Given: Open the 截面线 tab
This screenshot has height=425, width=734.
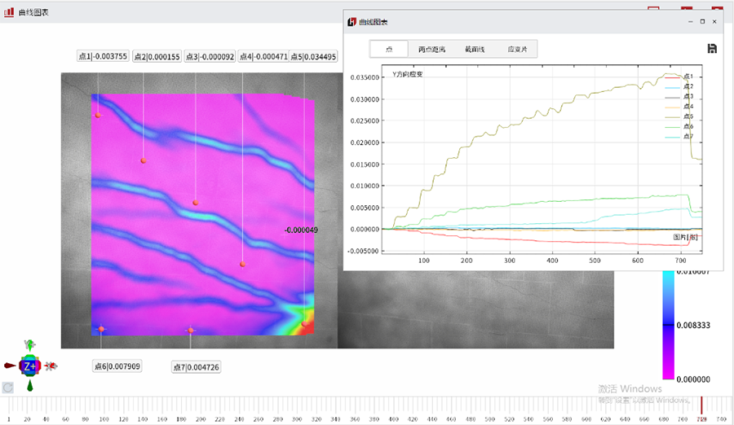Looking at the screenshot, I should tap(475, 50).
